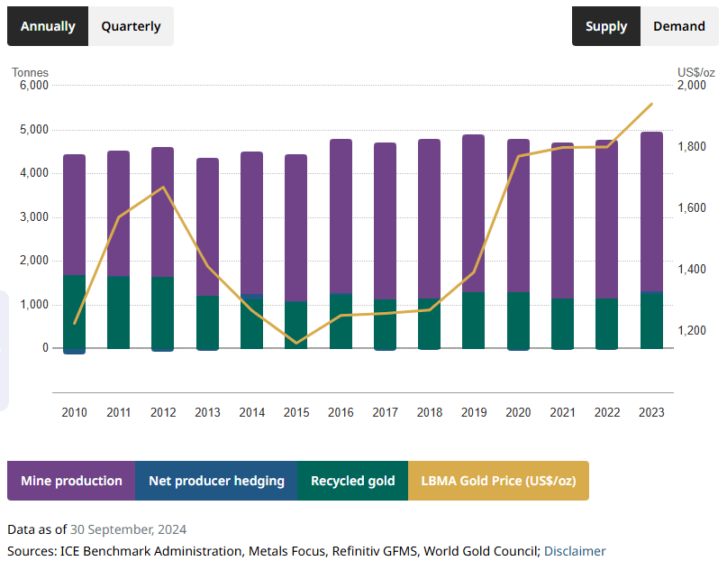Select the 2016 purple bar segment
The width and height of the screenshot is (727, 570).
click(x=341, y=216)
